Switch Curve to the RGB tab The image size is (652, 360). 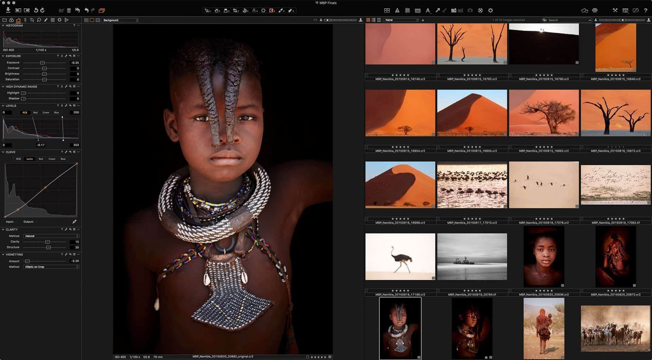point(19,159)
